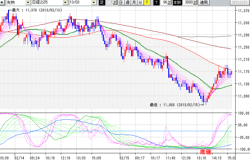Click the red 底値 bottom marker
The image size is (250, 160).
pyautogui.click(x=205, y=151)
